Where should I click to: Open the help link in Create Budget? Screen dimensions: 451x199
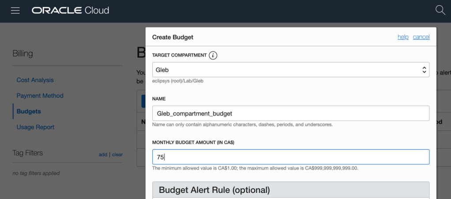[x=402, y=37]
